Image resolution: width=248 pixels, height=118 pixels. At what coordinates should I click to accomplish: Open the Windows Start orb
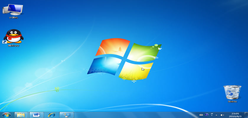point(6,115)
